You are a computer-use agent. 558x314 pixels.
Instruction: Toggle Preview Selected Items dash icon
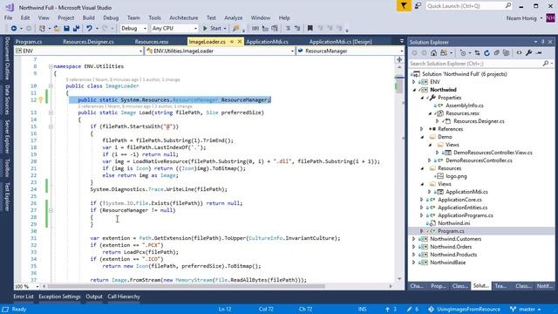click(x=539, y=52)
